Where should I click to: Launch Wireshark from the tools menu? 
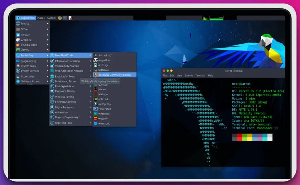(x=96, y=123)
